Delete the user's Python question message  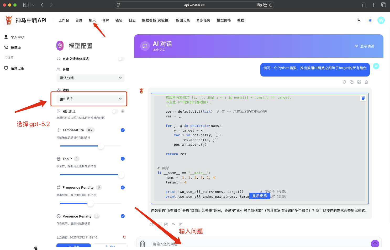tap(366, 82)
